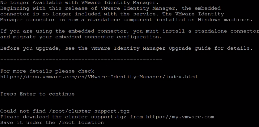The height and width of the screenshot is (127, 259).
Task: Click the 'For more details please check' line
Action: (x=47, y=71)
